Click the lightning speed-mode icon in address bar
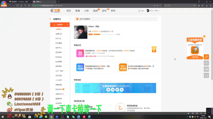Image resolution: width=213 pixels, height=119 pixels. coord(154,6)
